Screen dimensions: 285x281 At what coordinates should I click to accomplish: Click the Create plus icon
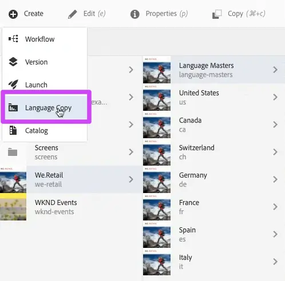click(x=13, y=14)
